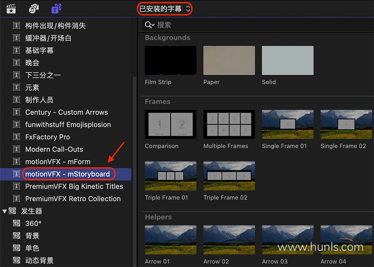Select the FxFactory Pro category

tap(66, 137)
